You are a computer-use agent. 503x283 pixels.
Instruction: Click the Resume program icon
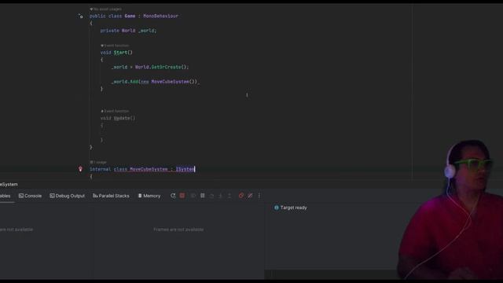pyautogui.click(x=193, y=196)
